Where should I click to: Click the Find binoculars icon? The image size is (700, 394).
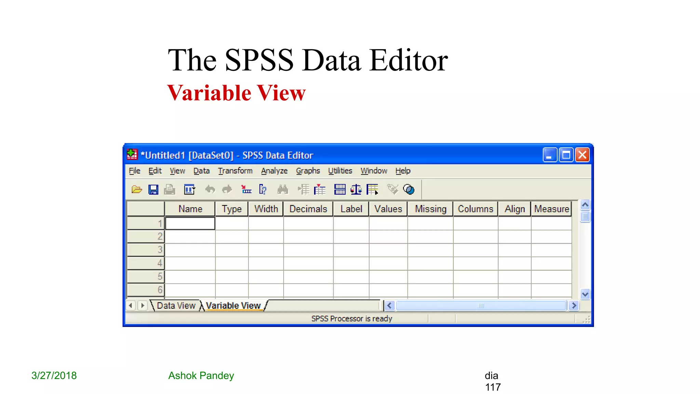pos(283,189)
